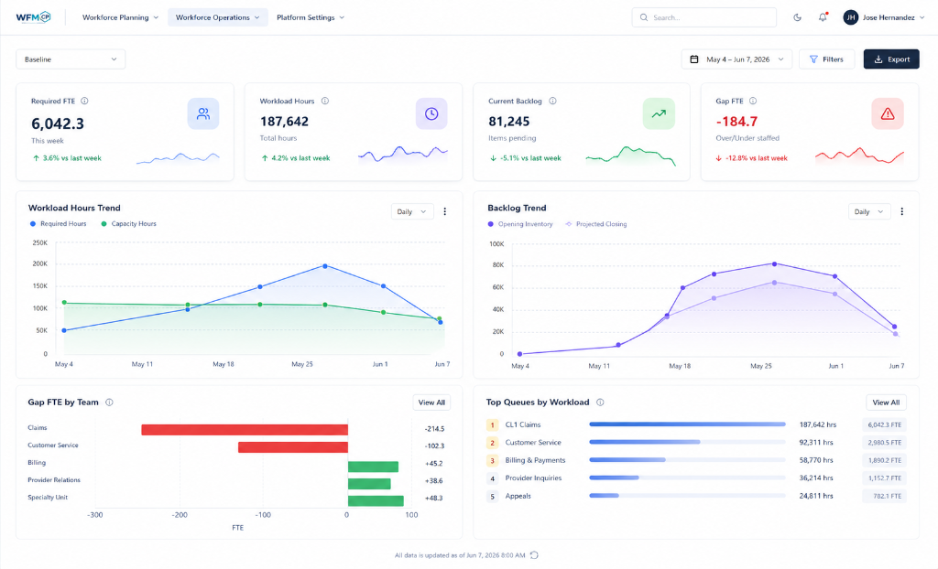Click info icon beside Workload Hours
Viewport: 938px width, 569px height.
[325, 101]
